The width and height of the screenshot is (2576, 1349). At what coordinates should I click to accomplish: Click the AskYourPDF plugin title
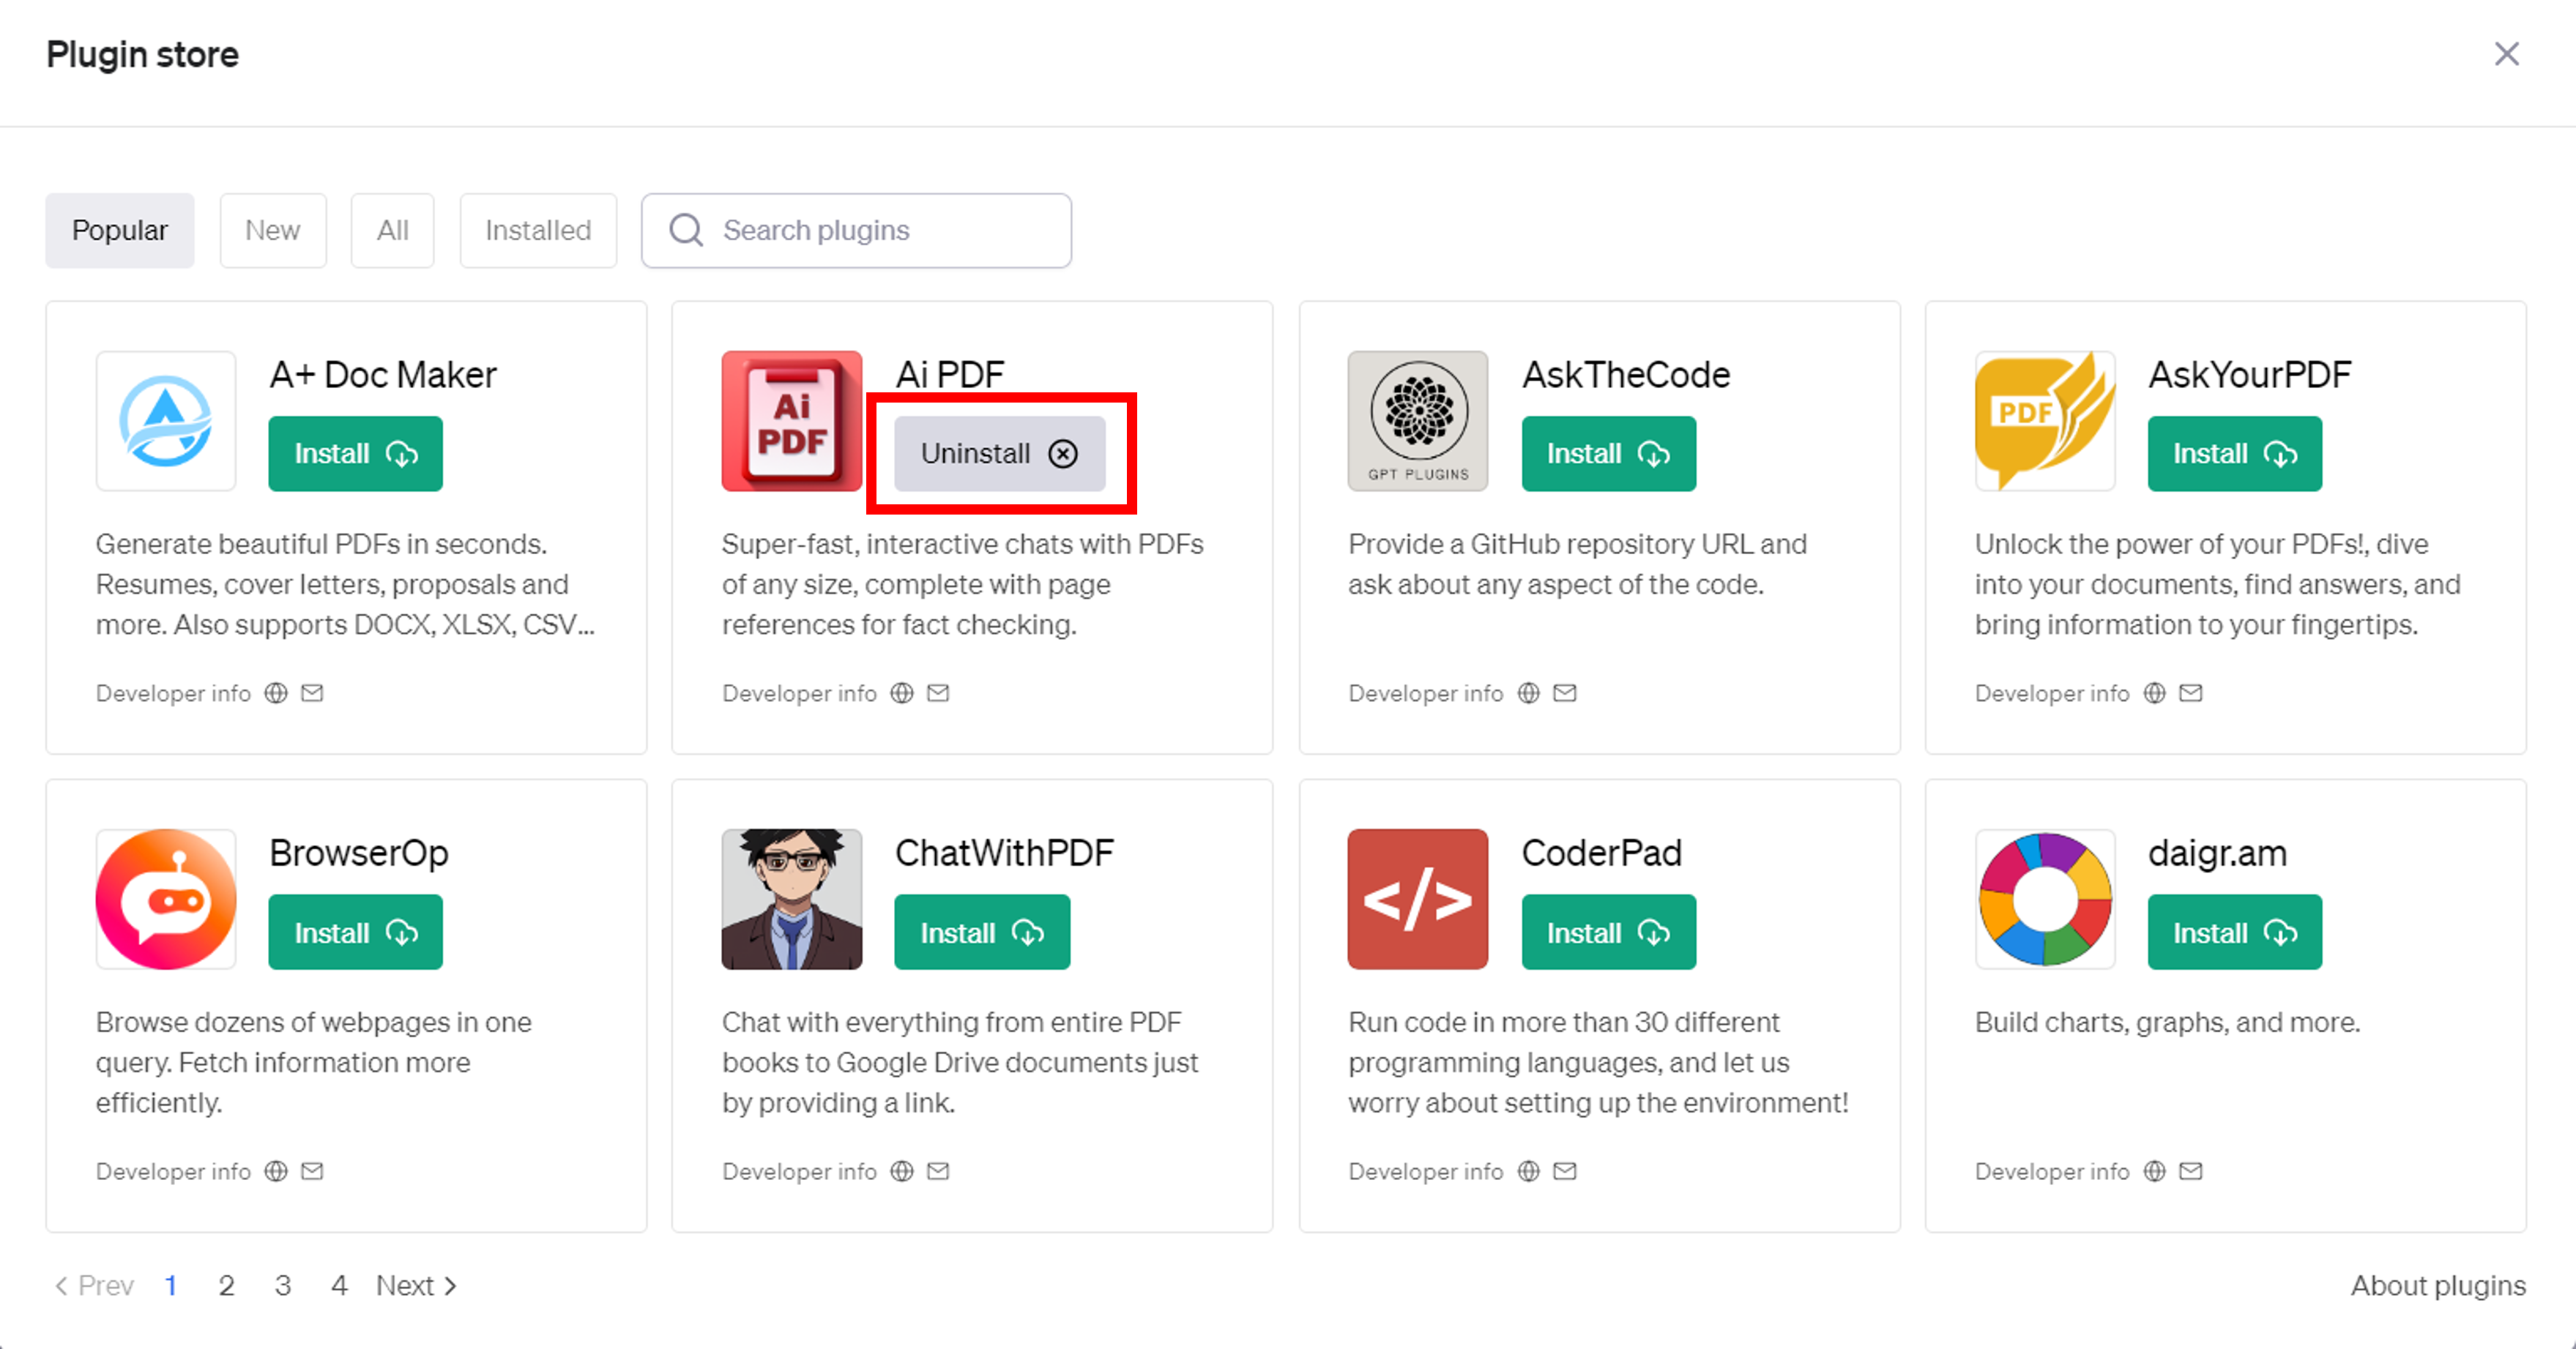pos(2250,375)
